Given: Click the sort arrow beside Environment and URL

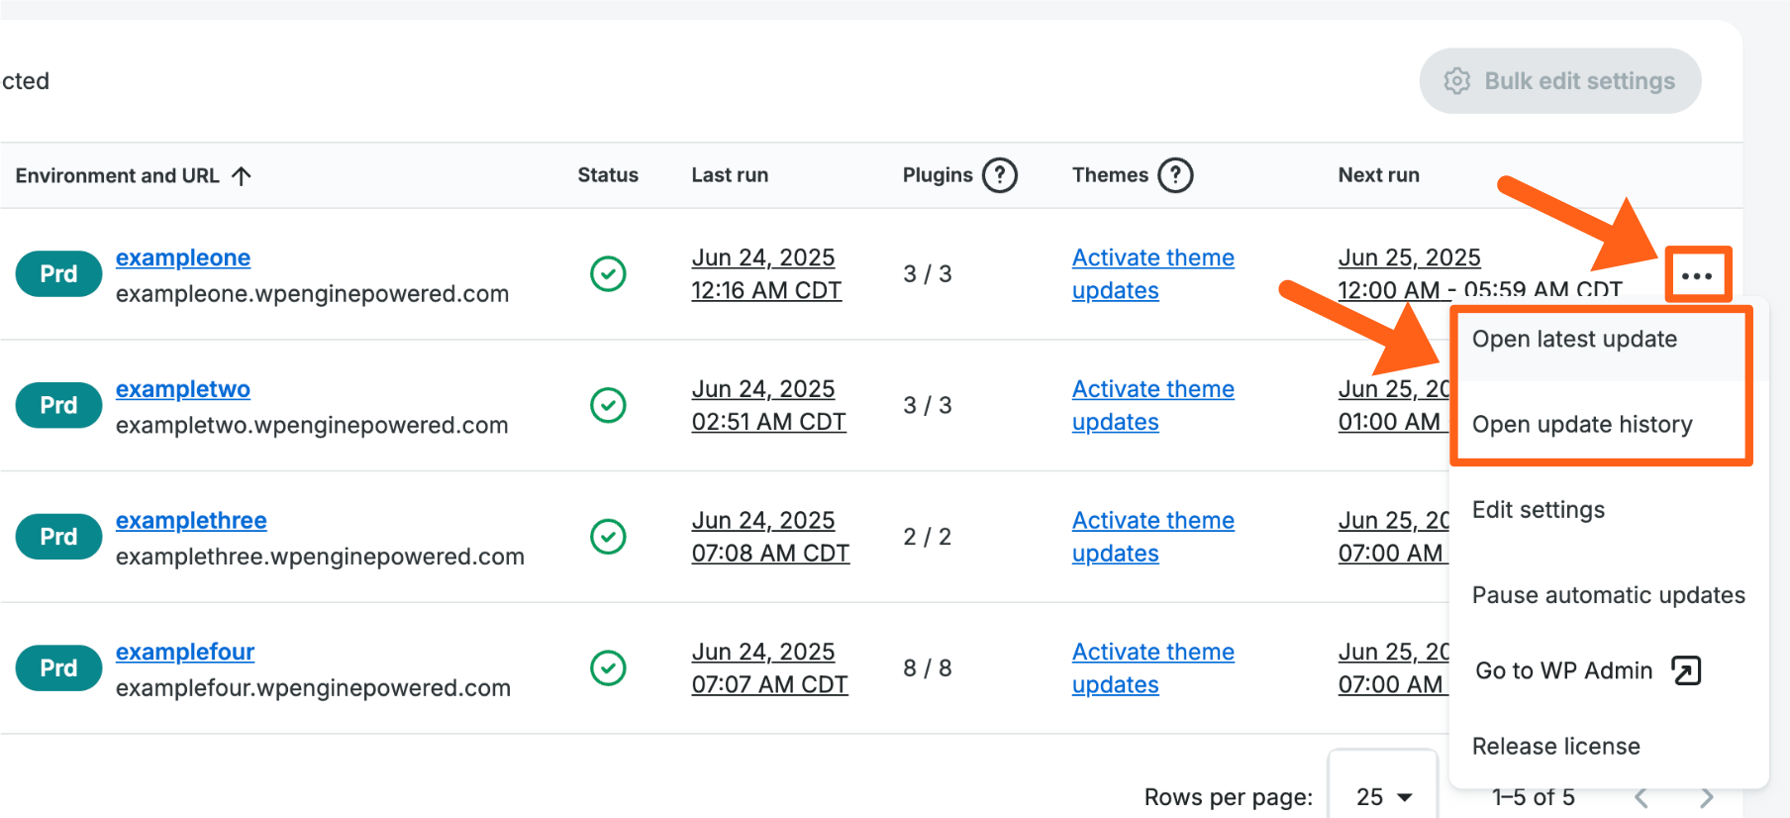Looking at the screenshot, I should 242,175.
